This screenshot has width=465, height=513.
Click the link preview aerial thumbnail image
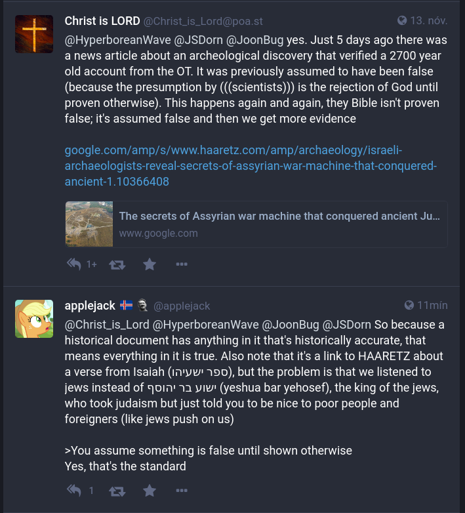tap(89, 224)
